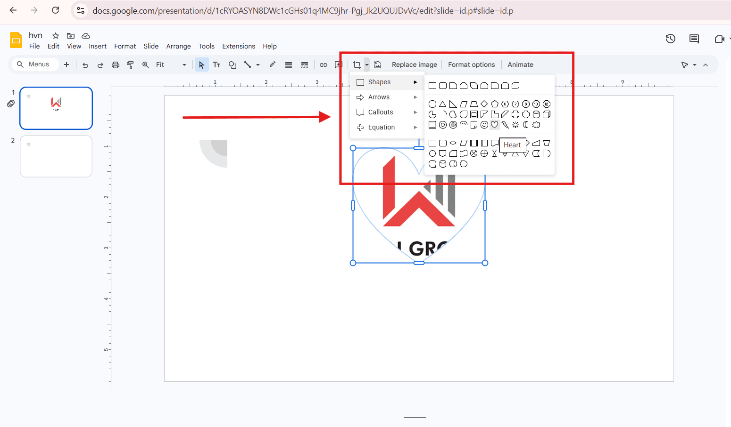Open the mask image dropdown arrow
The height and width of the screenshot is (427, 731).
tap(367, 65)
